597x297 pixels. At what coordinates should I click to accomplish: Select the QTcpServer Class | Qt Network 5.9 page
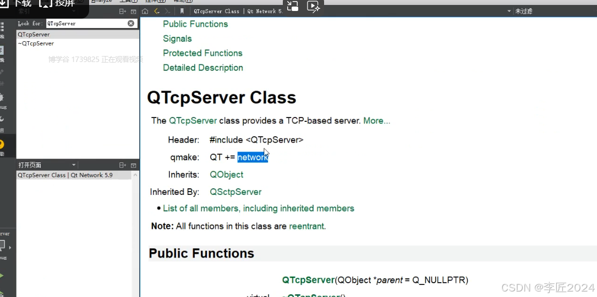click(x=75, y=176)
